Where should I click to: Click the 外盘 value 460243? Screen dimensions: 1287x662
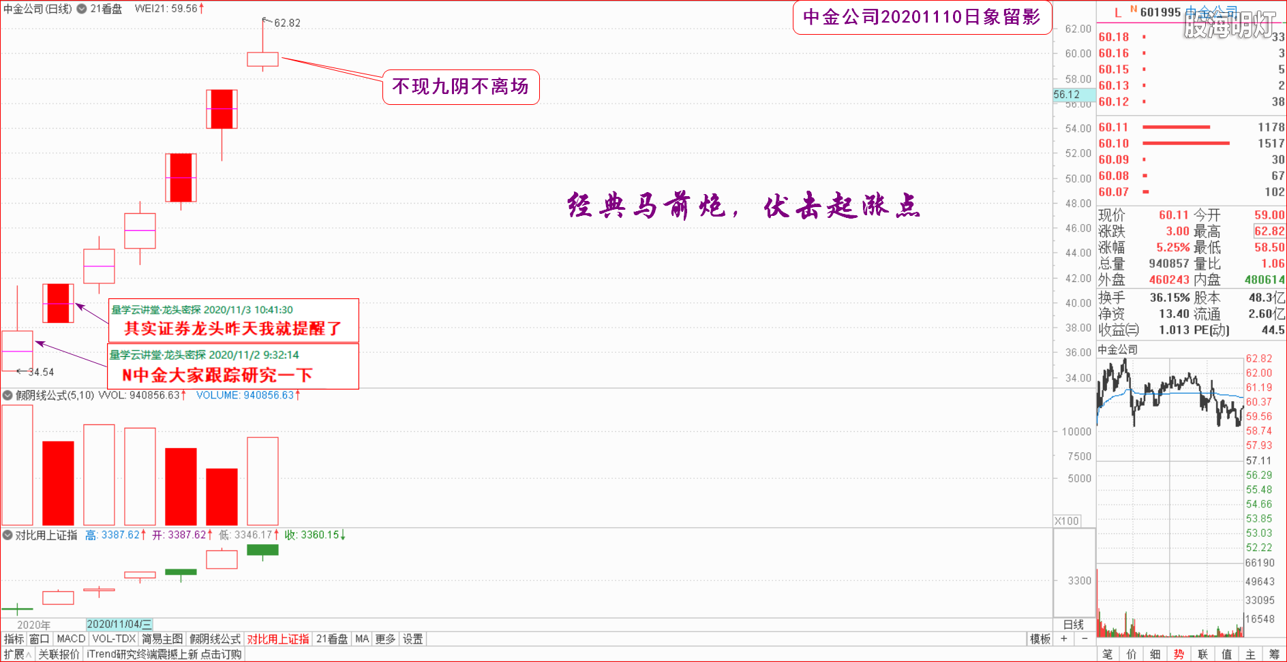1169,280
